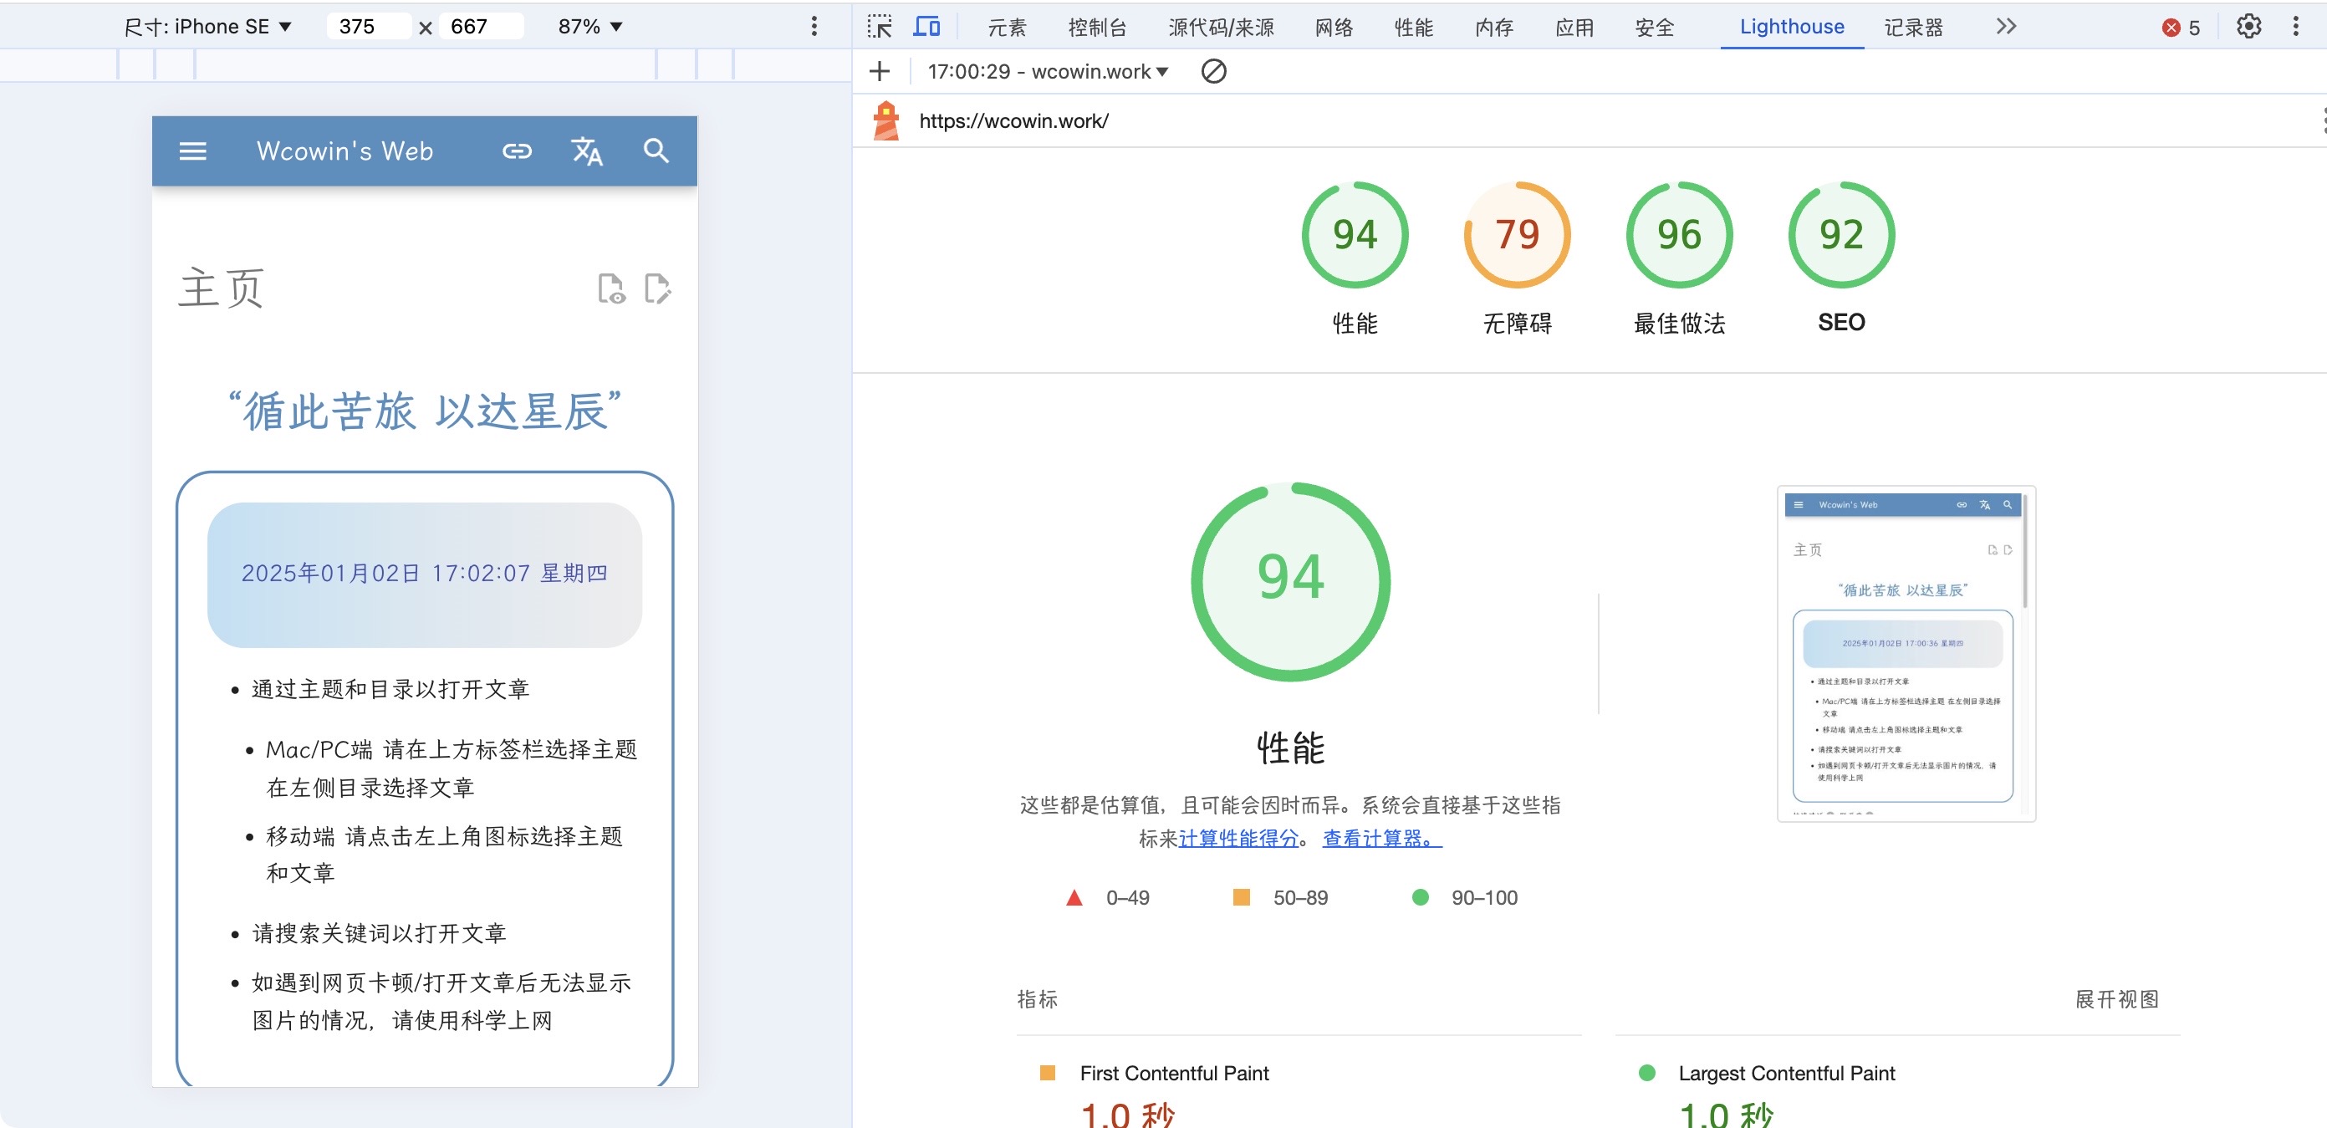
Task: Open the 查看计算器 link
Action: [1382, 838]
